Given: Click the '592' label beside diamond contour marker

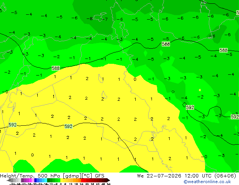Looking at the screenshot, I should tap(190, 108).
